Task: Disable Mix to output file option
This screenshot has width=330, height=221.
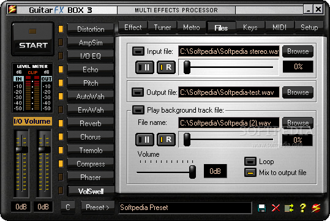Action: [250, 173]
